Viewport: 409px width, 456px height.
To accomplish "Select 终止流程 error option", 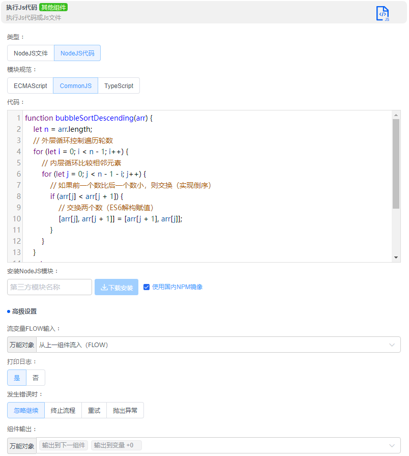I will point(63,410).
